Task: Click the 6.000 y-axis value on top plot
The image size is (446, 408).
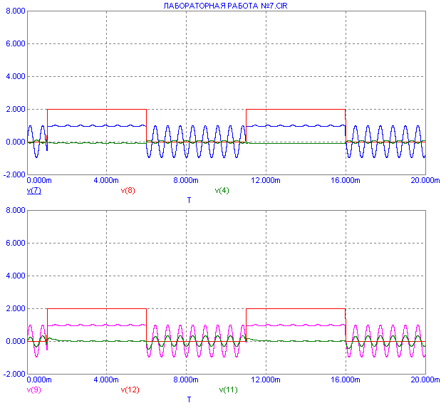Action: tap(16, 43)
